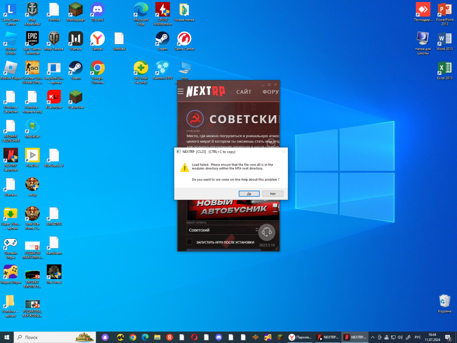This screenshot has width=457, height=343.
Task: Select Yandex browser desktop icon
Action: click(97, 41)
